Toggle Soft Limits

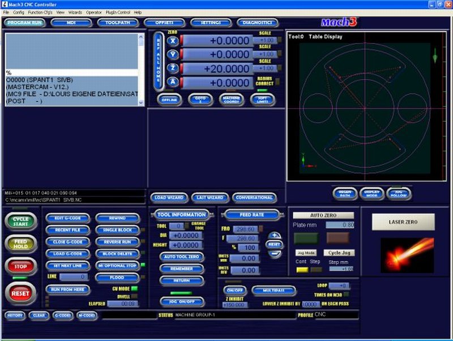point(262,100)
